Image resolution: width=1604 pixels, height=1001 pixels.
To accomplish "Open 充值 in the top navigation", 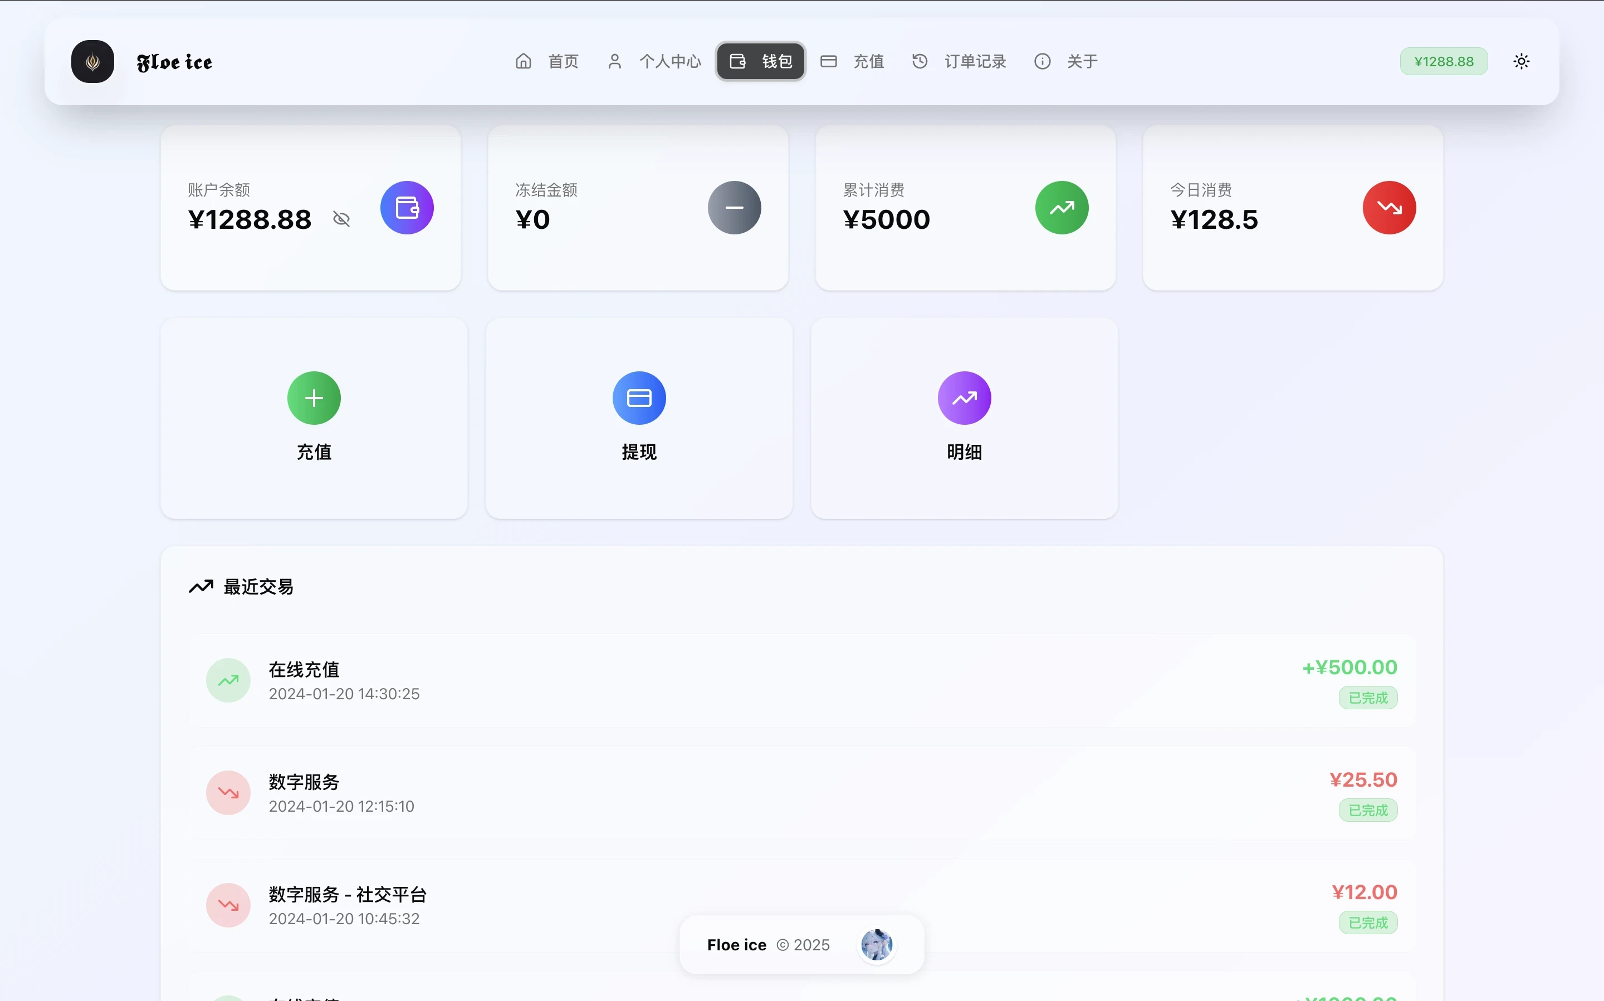I will [x=852, y=62].
